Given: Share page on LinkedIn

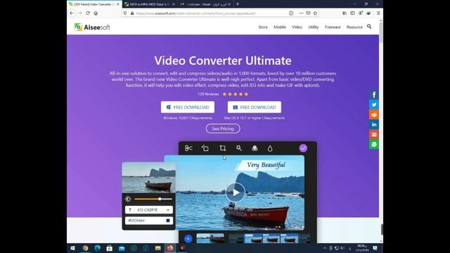Looking at the screenshot, I should pos(374,124).
